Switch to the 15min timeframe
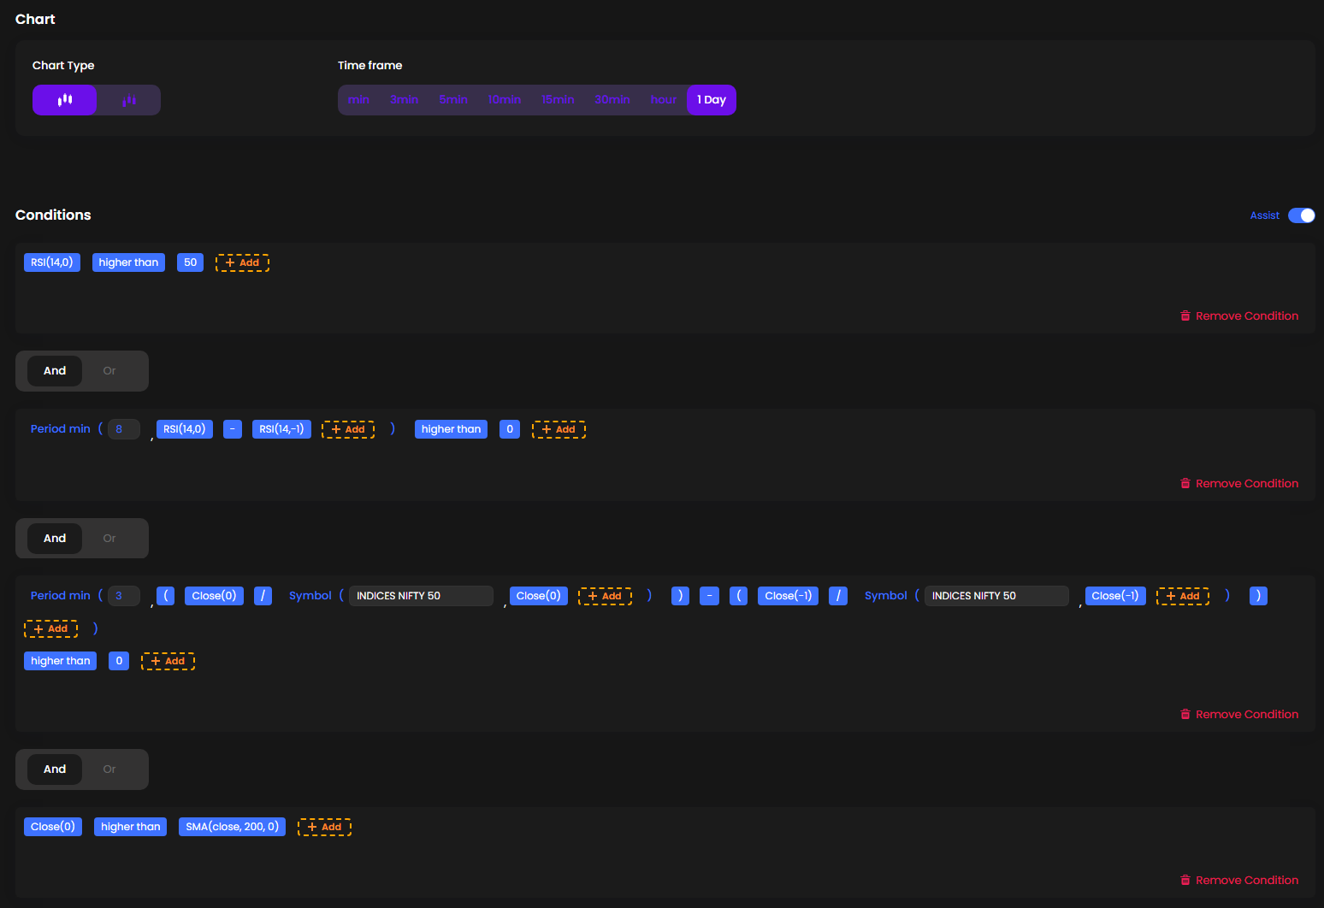 click(558, 99)
